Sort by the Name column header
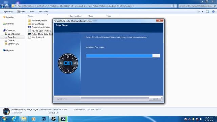 (x=31, y=16)
